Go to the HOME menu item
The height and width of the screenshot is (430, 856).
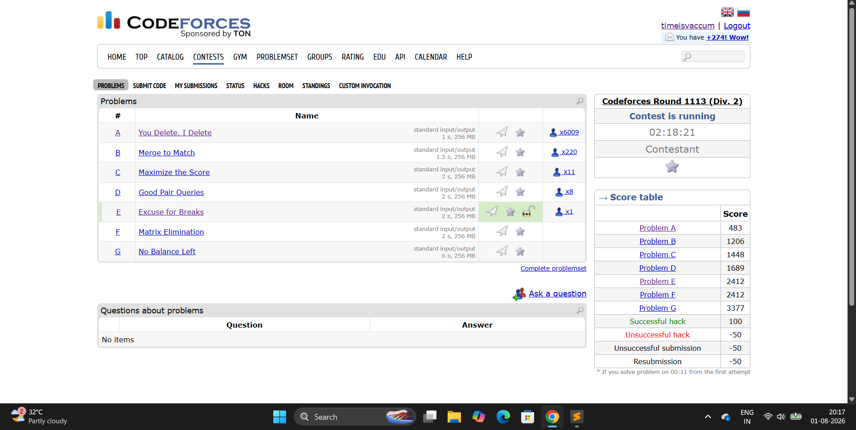[117, 57]
